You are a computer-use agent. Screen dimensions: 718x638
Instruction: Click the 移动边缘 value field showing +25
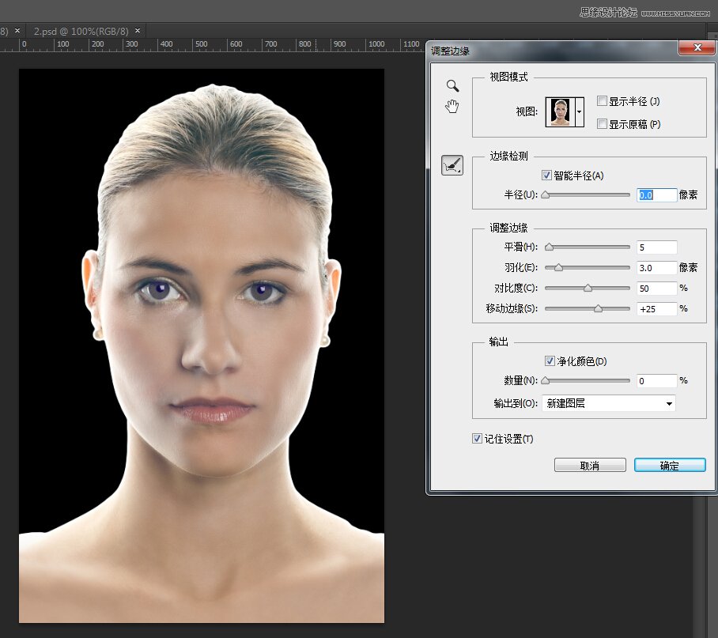tap(656, 309)
